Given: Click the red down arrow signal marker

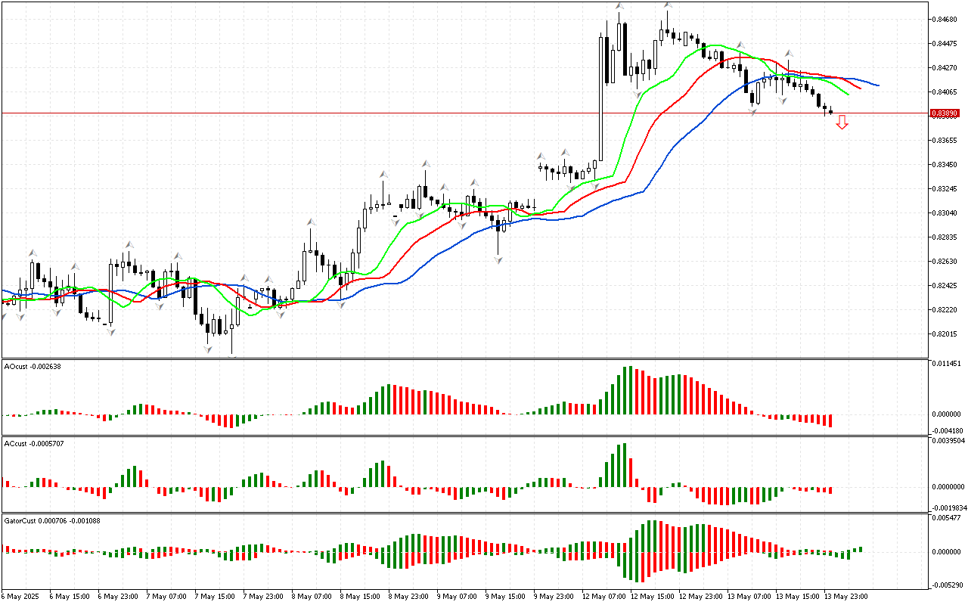Looking at the screenshot, I should [842, 123].
